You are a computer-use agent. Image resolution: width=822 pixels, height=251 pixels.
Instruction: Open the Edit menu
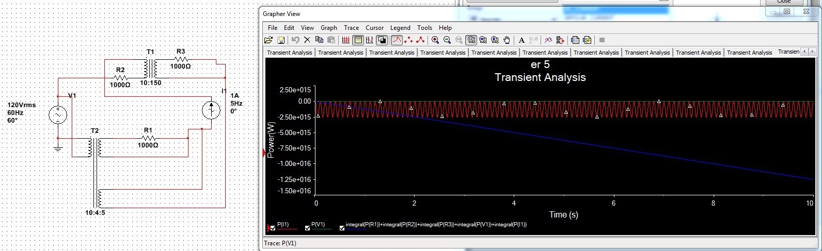[289, 28]
